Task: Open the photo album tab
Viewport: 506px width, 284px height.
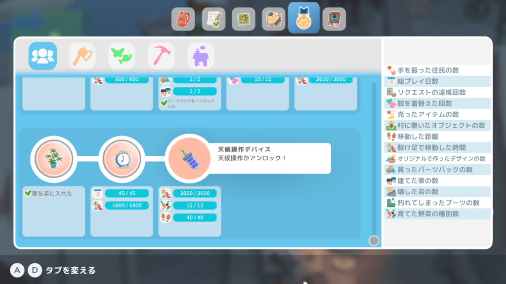Action: coord(243,19)
